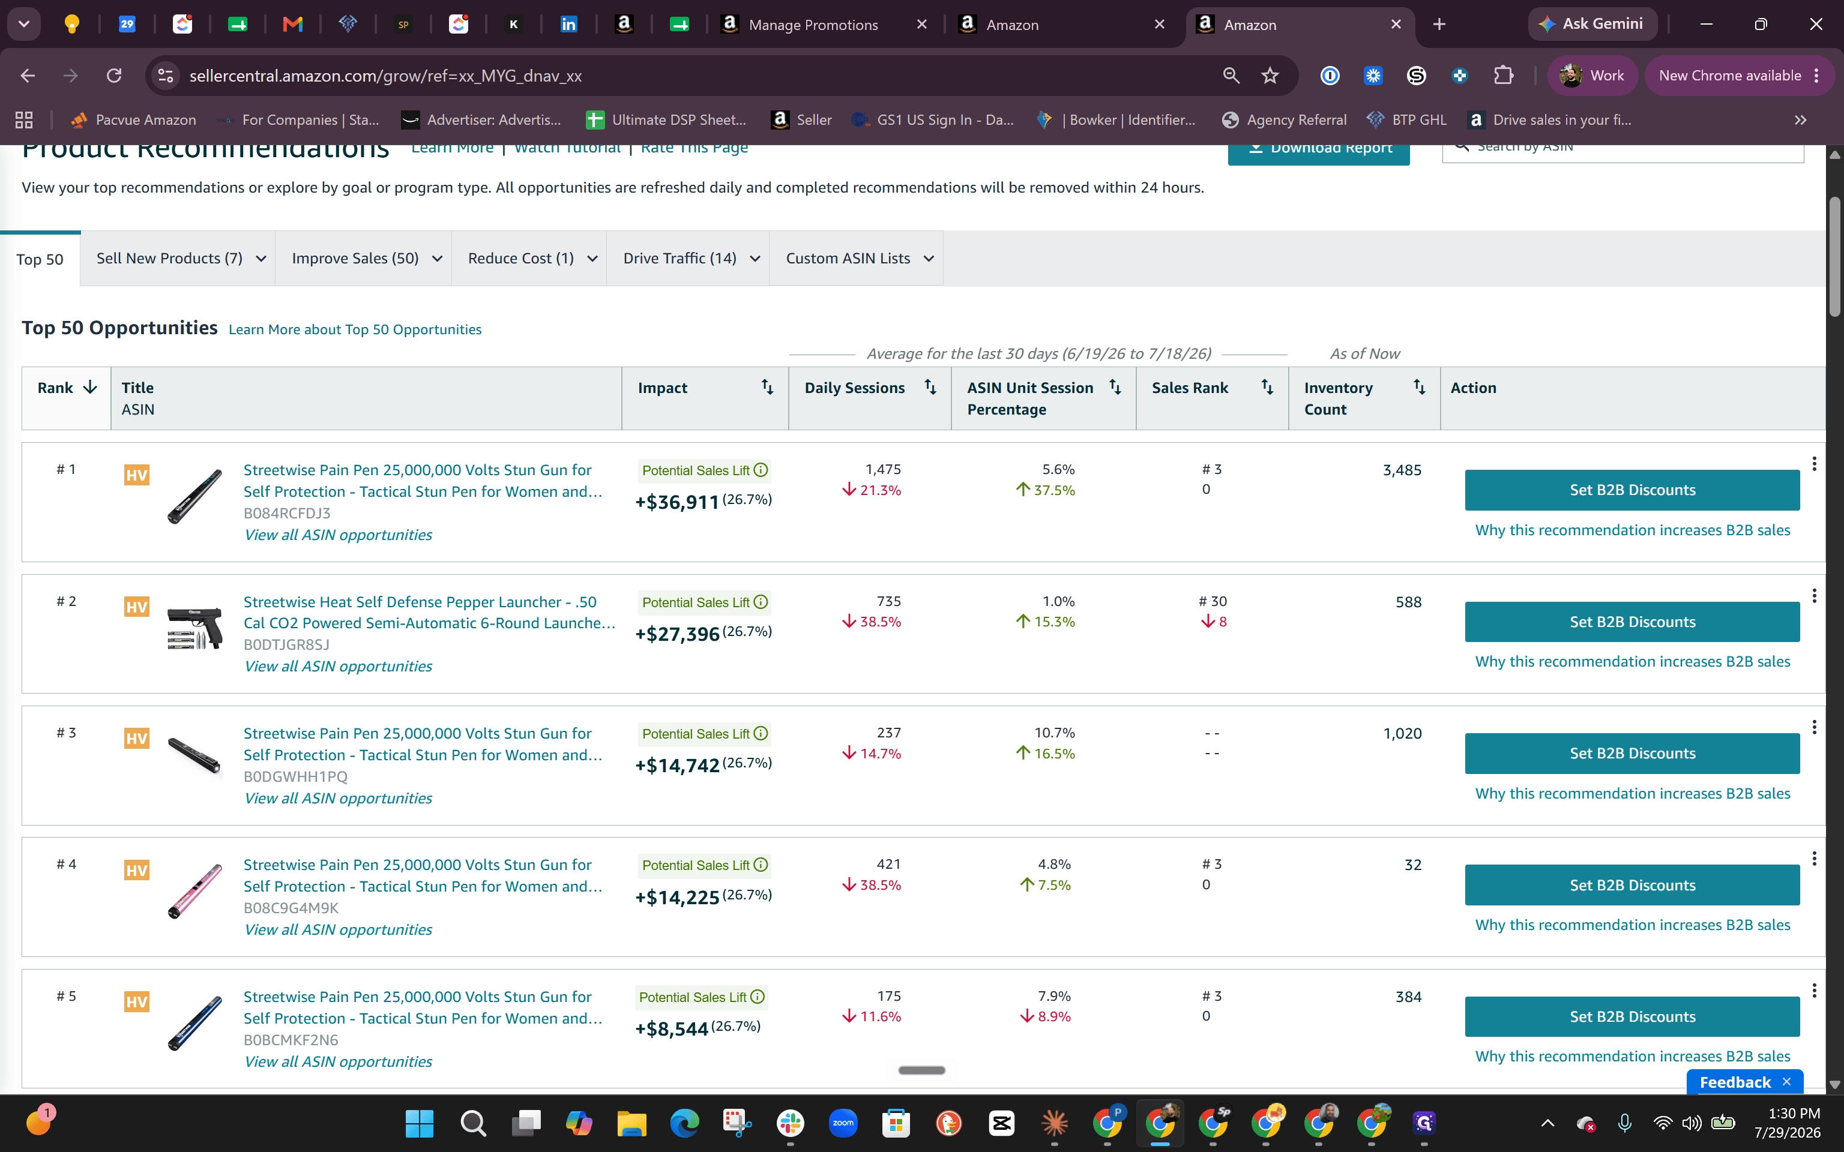Click the zoom magnifier in the address bar

pos(1231,76)
